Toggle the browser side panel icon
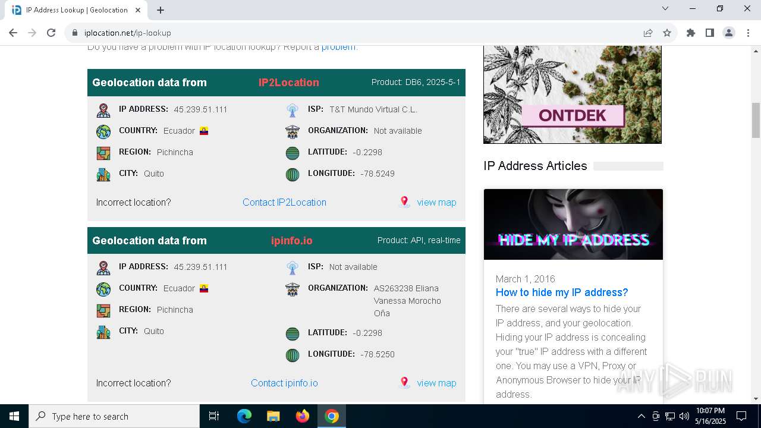This screenshot has width=761, height=428. pyautogui.click(x=710, y=33)
